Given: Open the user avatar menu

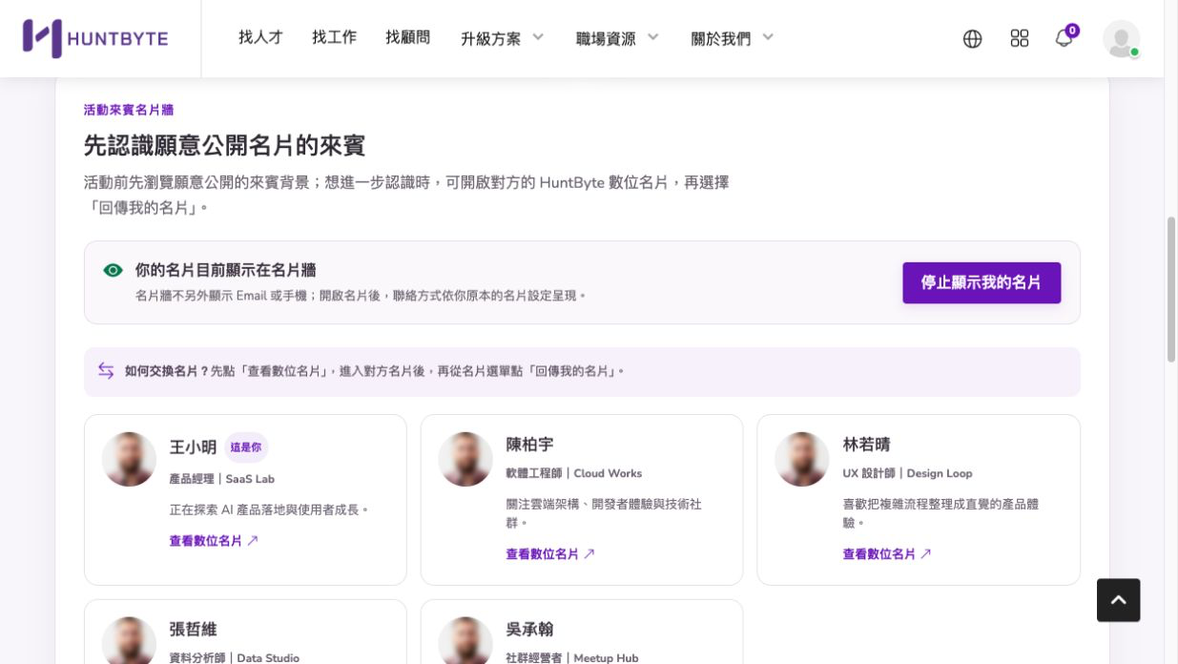Looking at the screenshot, I should click(x=1121, y=38).
